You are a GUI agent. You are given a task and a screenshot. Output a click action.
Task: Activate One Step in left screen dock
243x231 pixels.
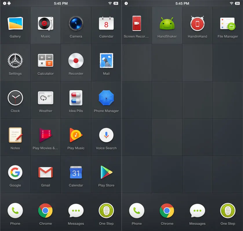tap(106, 210)
